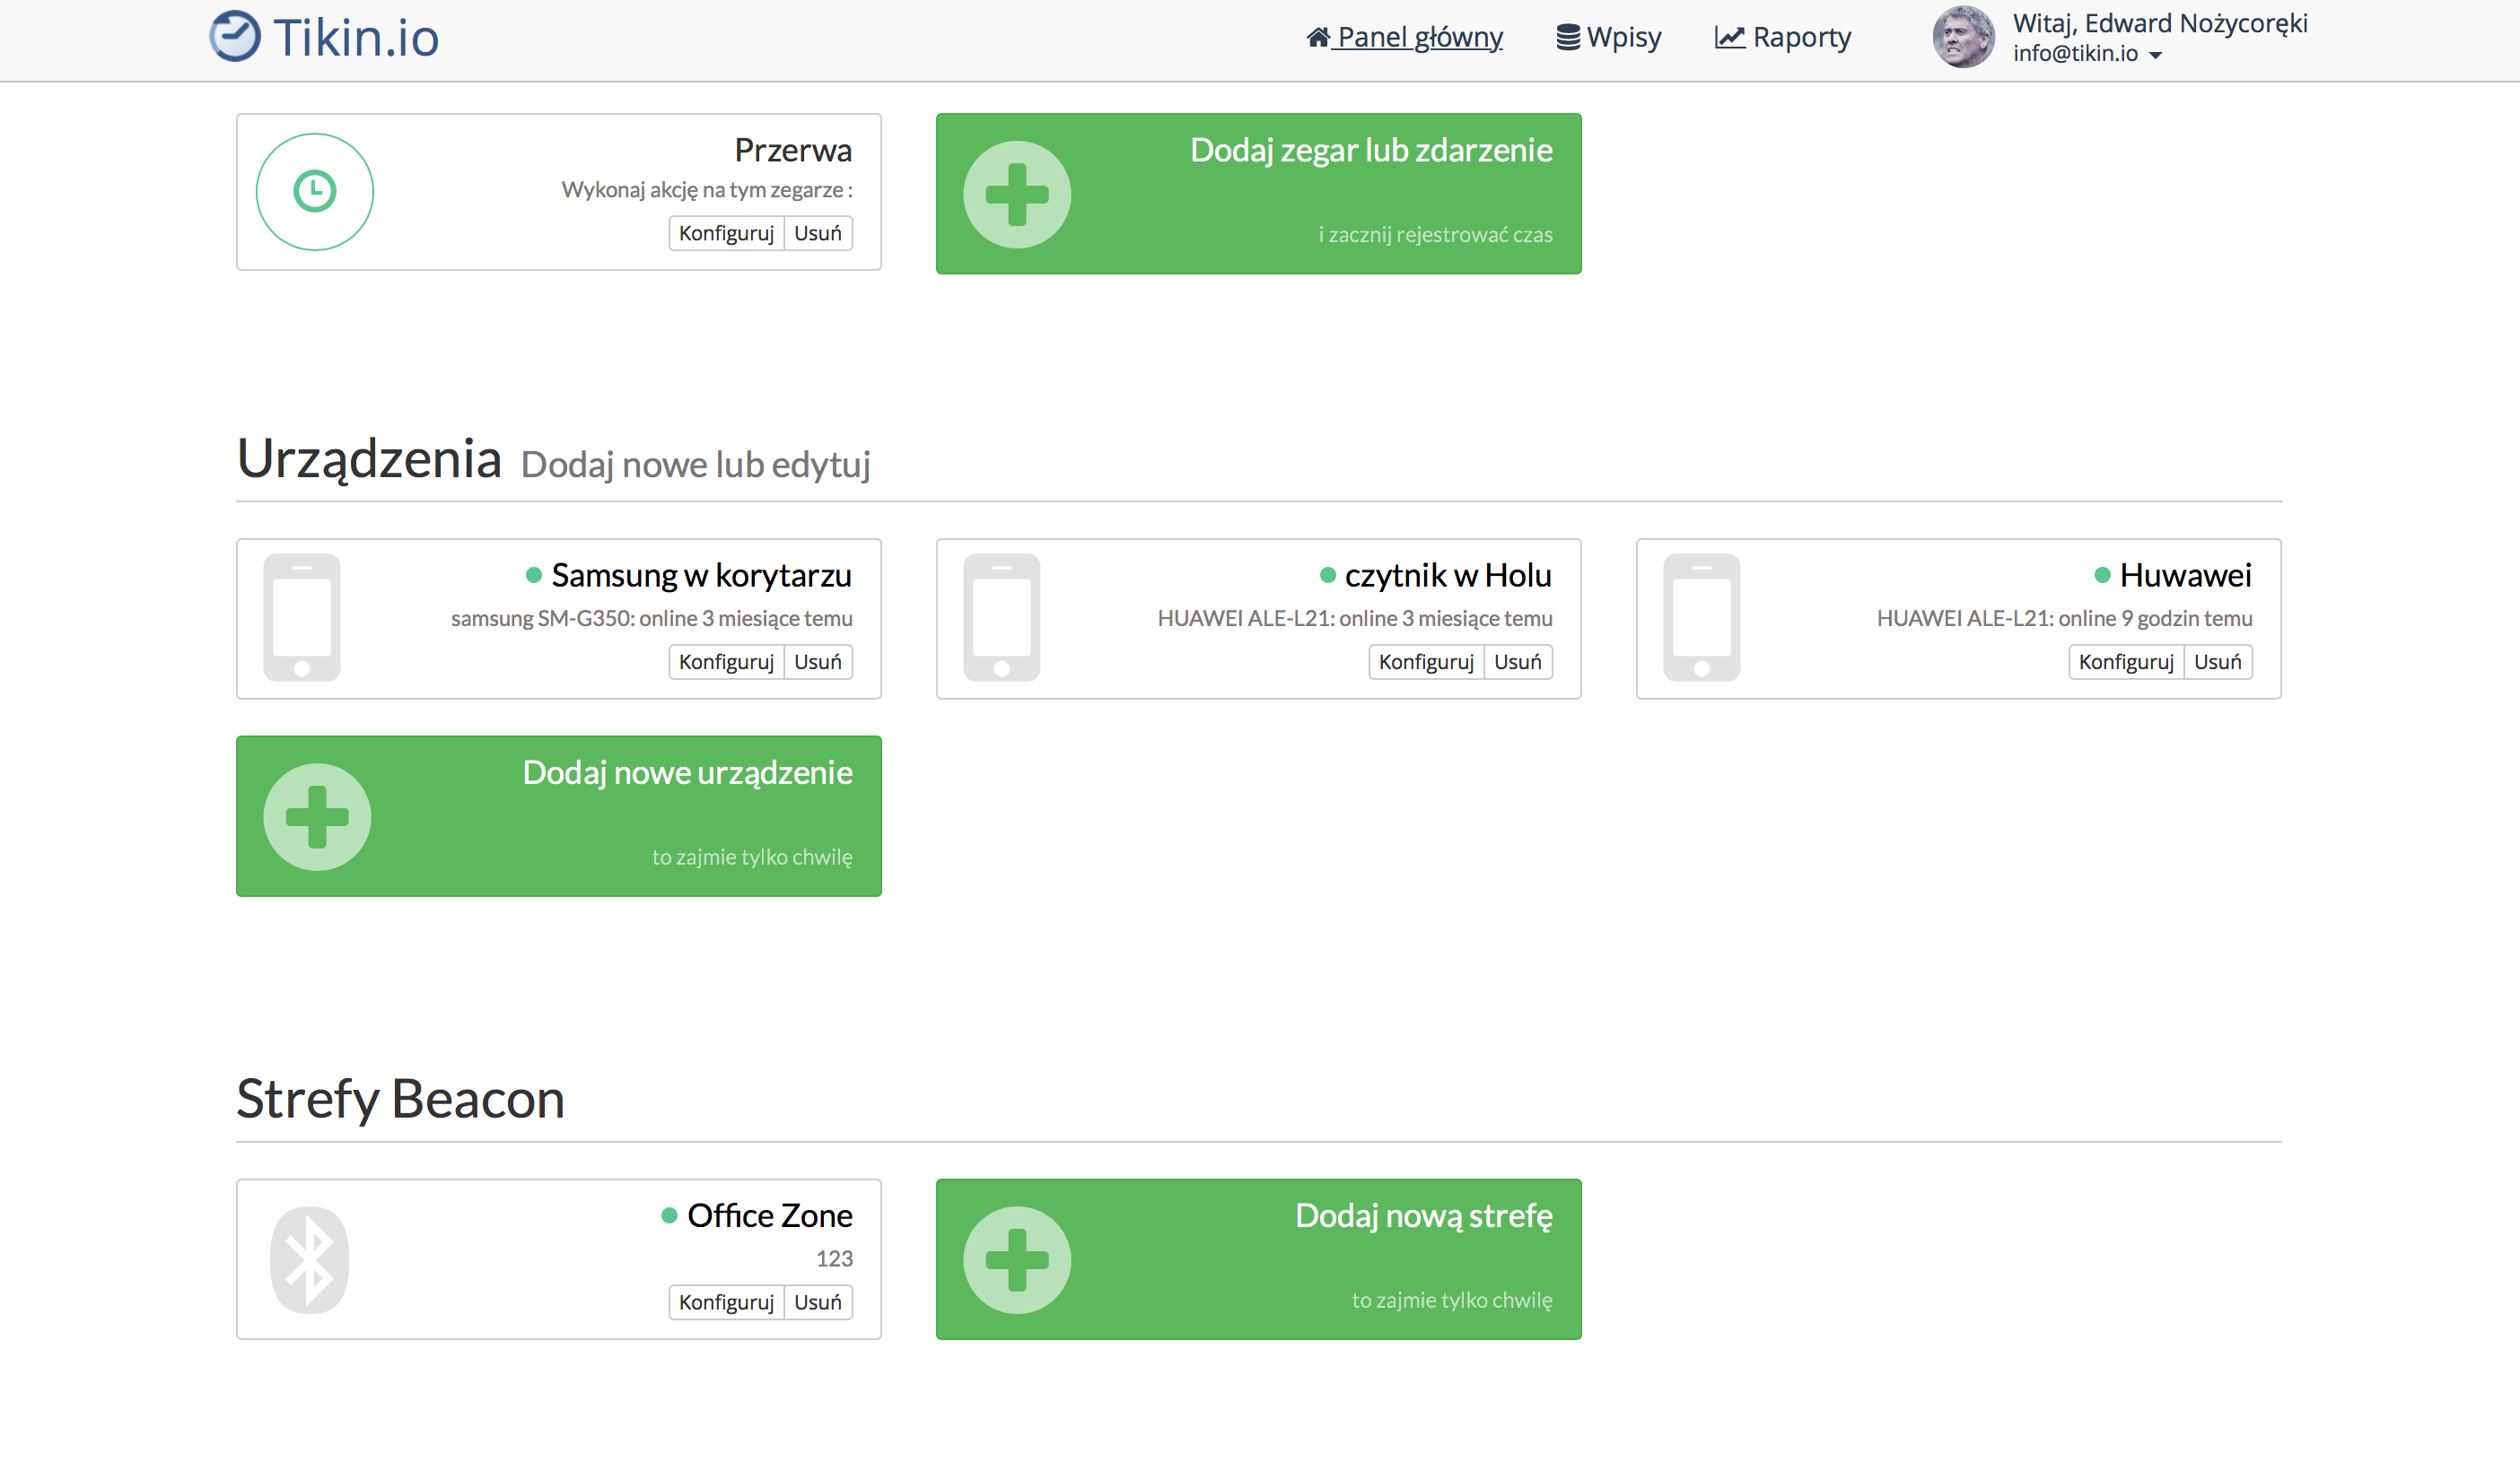
Task: Click Dodaj nowe urządzenie title
Action: tap(687, 773)
